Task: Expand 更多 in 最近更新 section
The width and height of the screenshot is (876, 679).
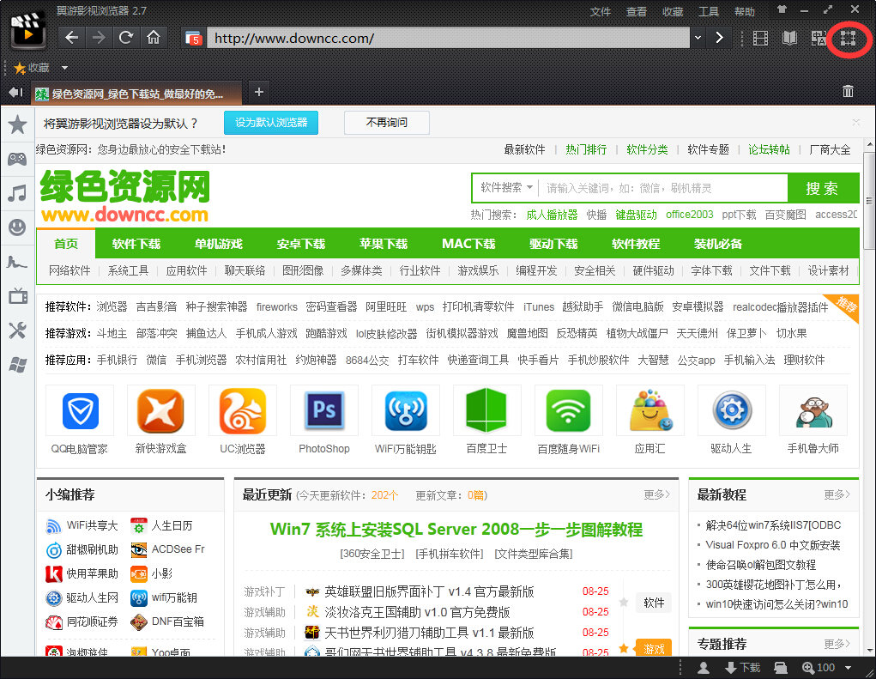Action: coord(656,494)
